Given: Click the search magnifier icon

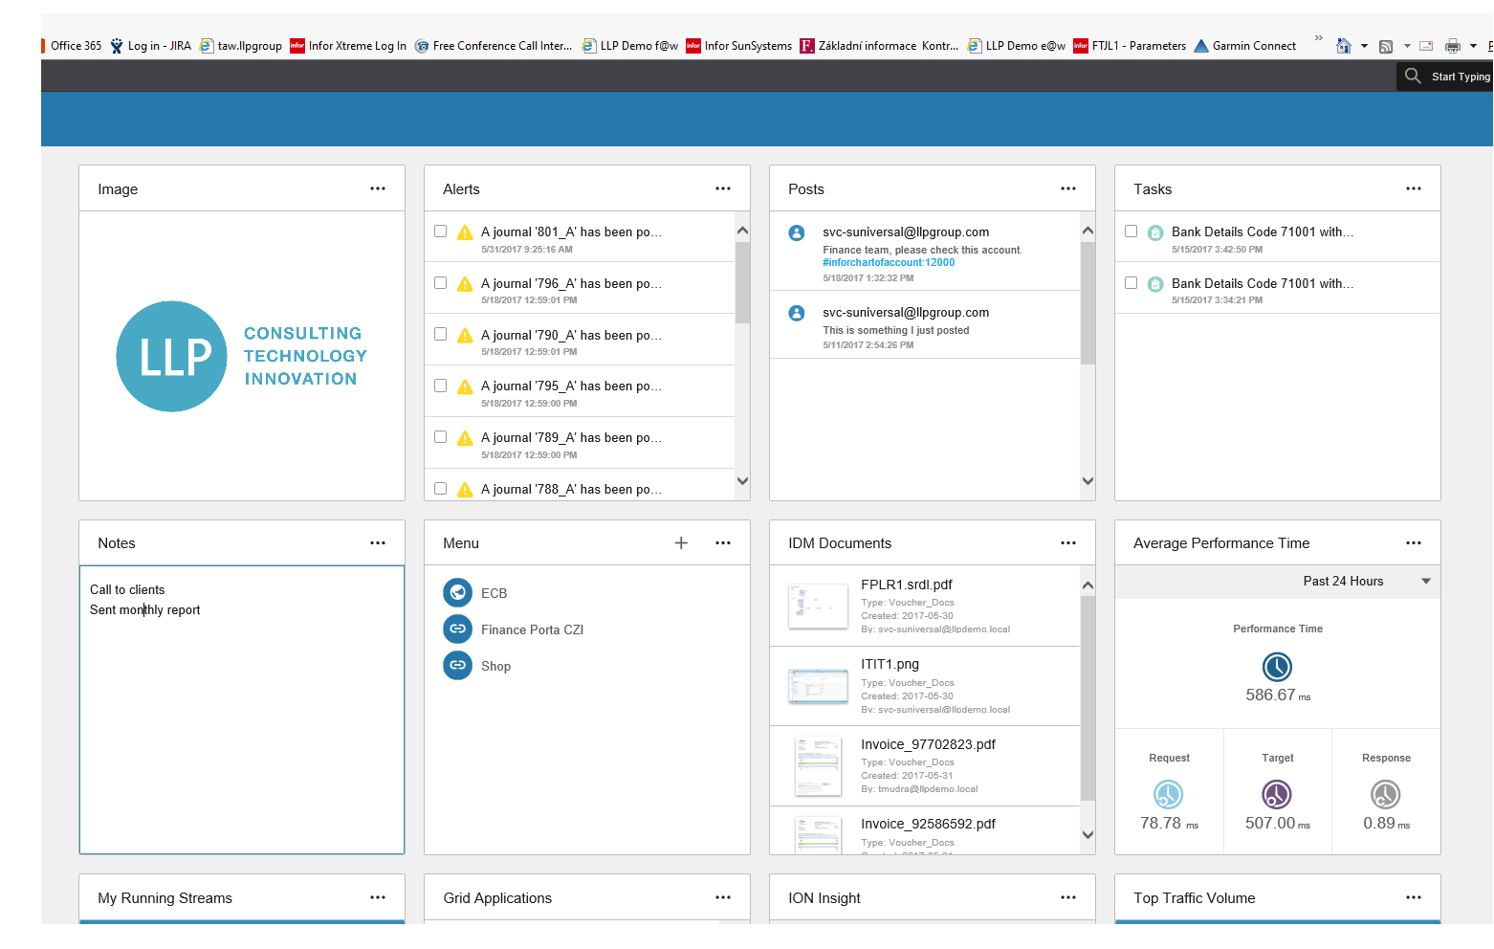Looking at the screenshot, I should [1413, 76].
